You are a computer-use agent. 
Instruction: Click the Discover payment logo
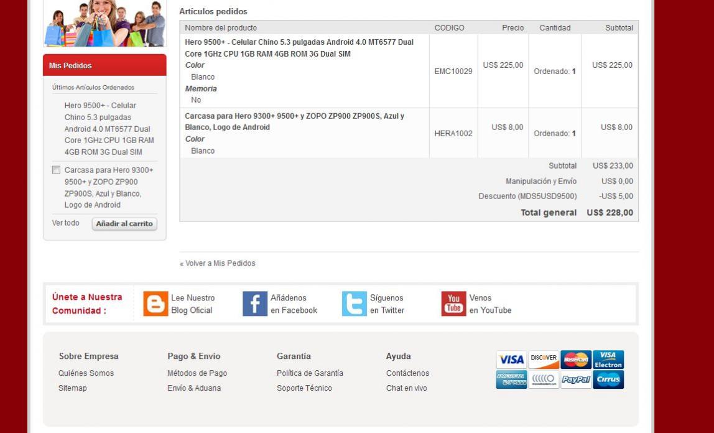[x=544, y=360]
